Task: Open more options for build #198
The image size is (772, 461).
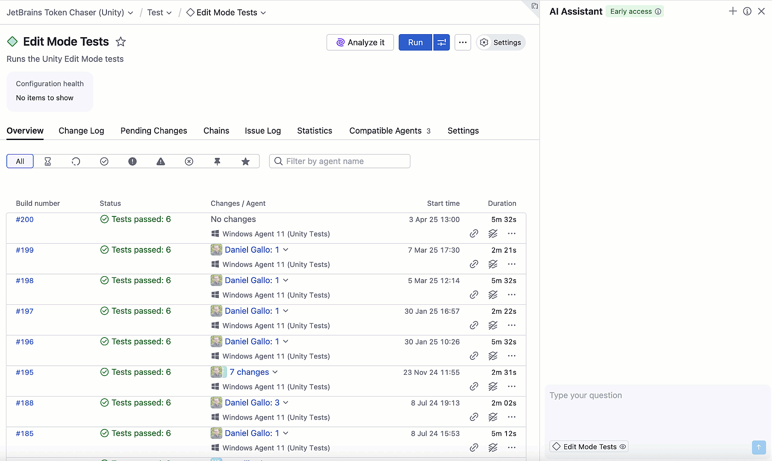Action: tap(512, 295)
